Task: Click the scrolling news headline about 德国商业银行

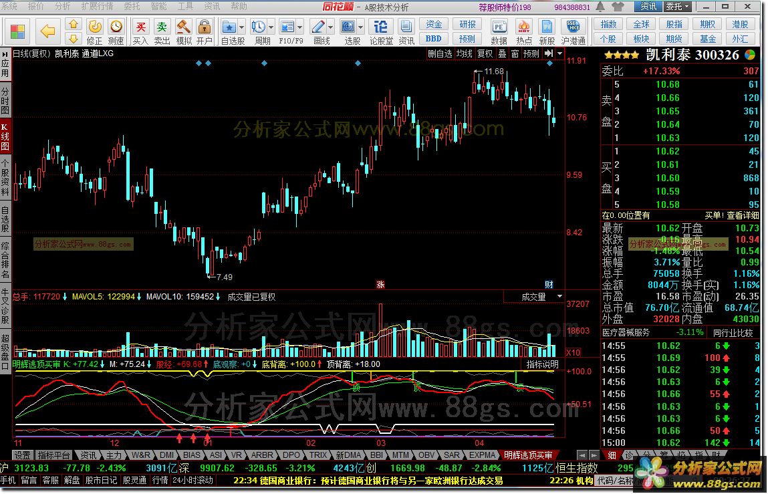Action: pyautogui.click(x=368, y=481)
